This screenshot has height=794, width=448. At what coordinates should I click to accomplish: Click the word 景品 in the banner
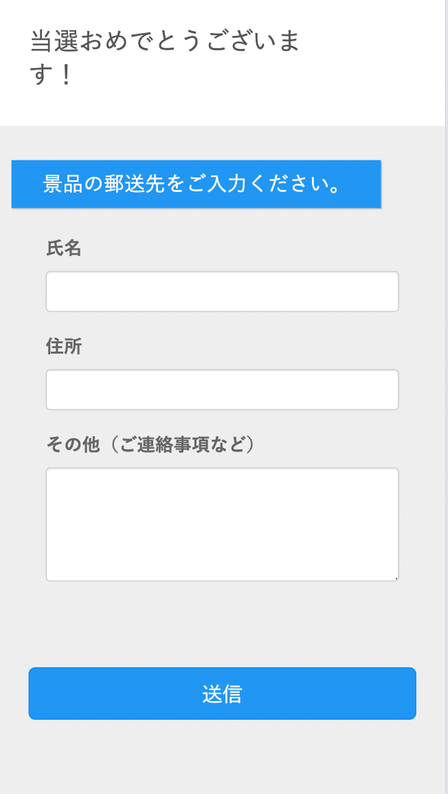[x=63, y=184]
